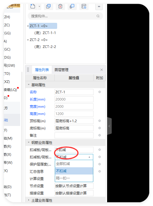Close the properties panel
The width and height of the screenshot is (153, 206).
pos(102,70)
